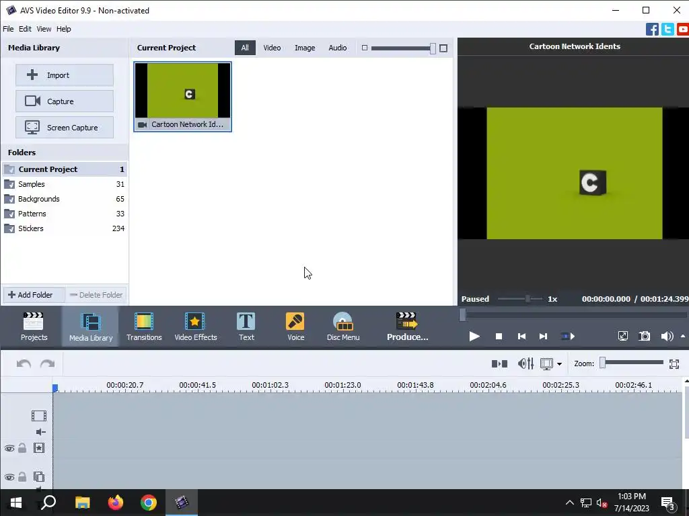Image resolution: width=689 pixels, height=516 pixels.
Task: Open the Twitter link icon
Action: tap(667, 30)
